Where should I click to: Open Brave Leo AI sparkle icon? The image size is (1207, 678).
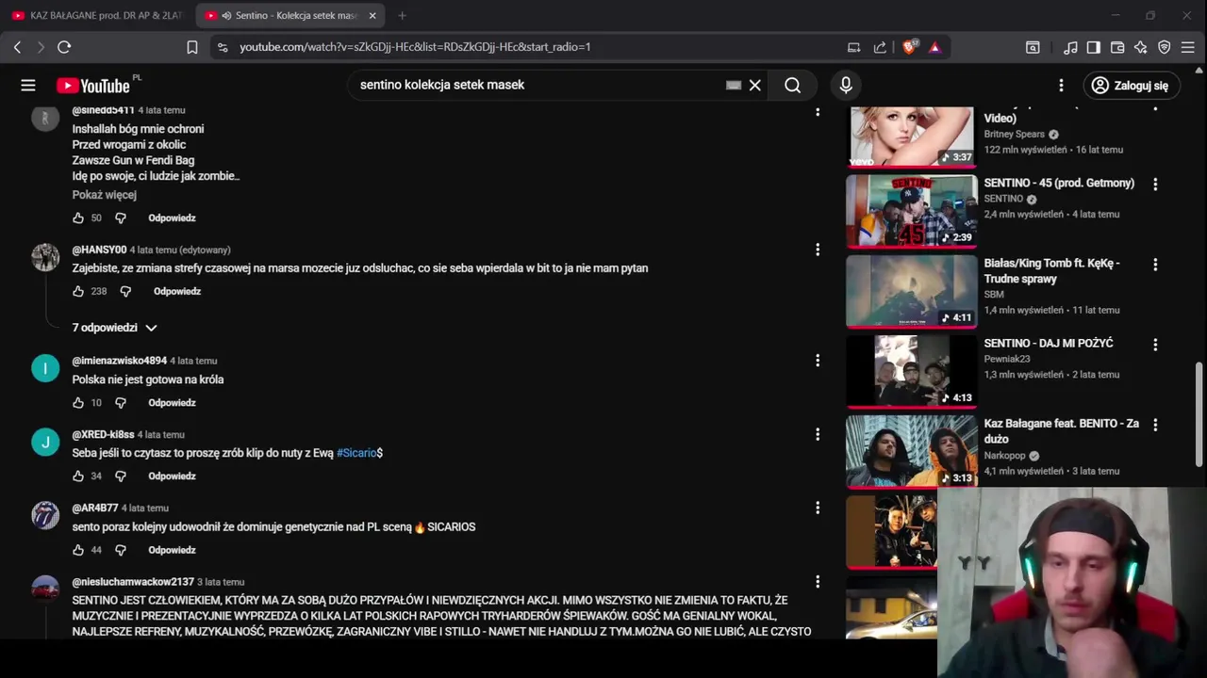coord(1141,47)
